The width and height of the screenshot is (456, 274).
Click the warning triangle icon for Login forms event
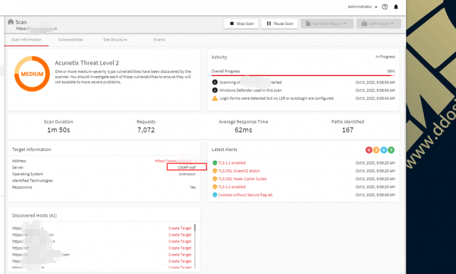tap(215, 99)
